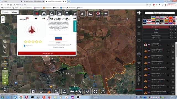177x99 pixels.
Task: Open the radar target sidebar icon
Action: click(139, 62)
